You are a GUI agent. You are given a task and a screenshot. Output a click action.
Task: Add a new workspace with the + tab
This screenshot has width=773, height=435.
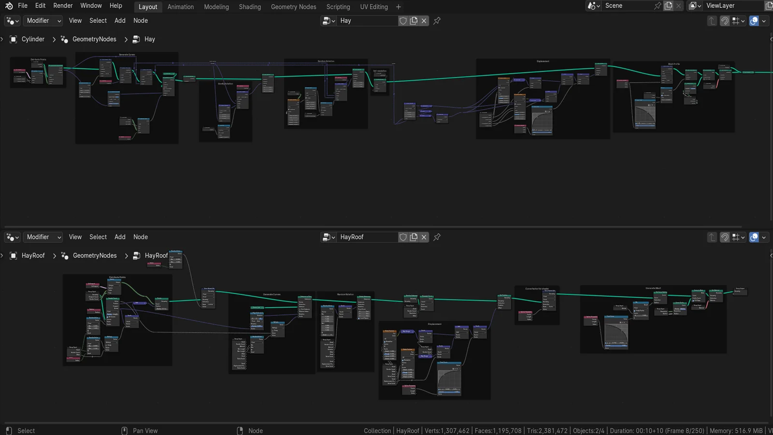(x=398, y=7)
